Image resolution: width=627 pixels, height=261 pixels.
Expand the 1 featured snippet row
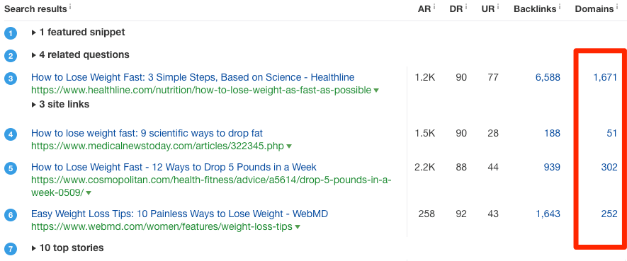[79, 33]
